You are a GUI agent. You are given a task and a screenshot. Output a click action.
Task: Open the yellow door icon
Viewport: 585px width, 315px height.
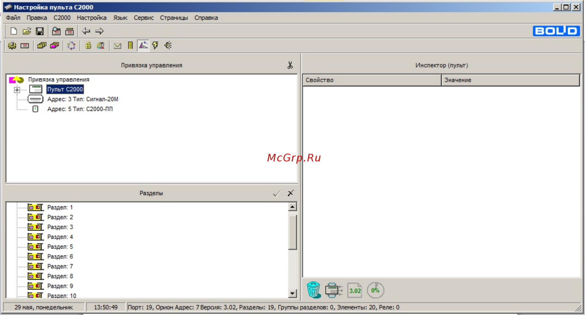tap(130, 46)
